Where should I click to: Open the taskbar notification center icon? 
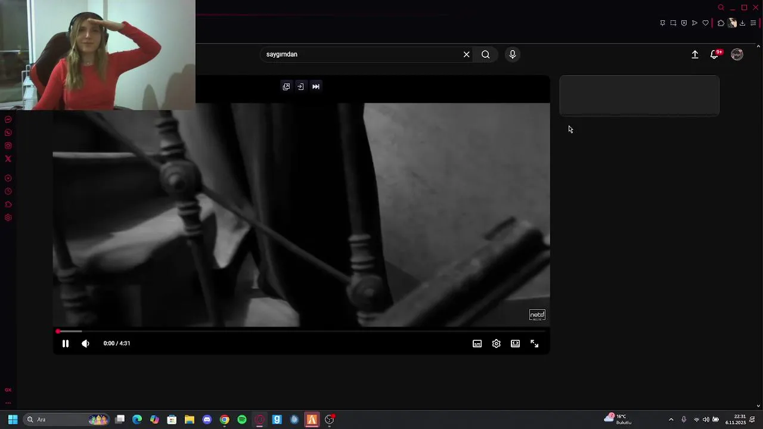[753, 419]
